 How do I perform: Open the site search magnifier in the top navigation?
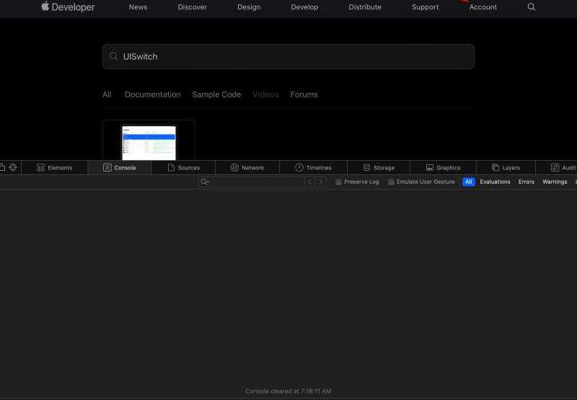click(531, 7)
